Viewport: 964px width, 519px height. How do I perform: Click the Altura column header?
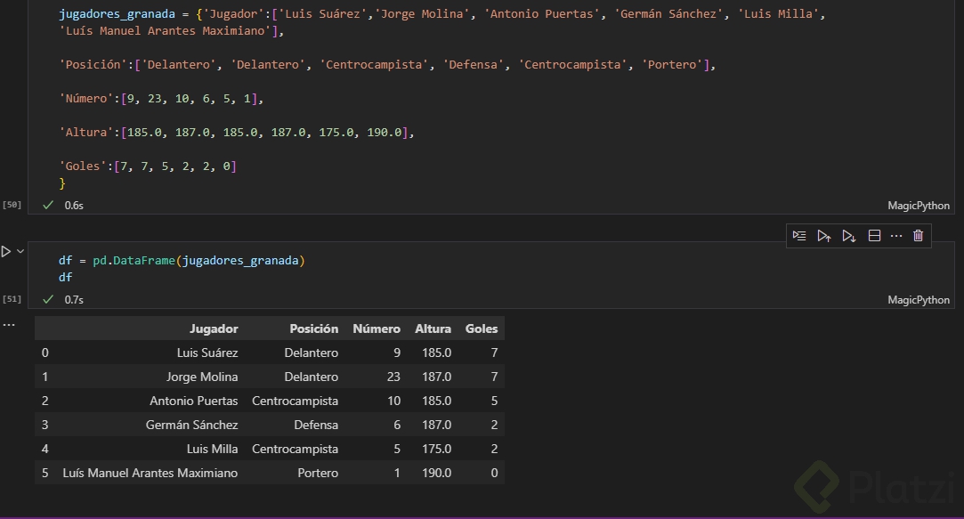pos(433,328)
